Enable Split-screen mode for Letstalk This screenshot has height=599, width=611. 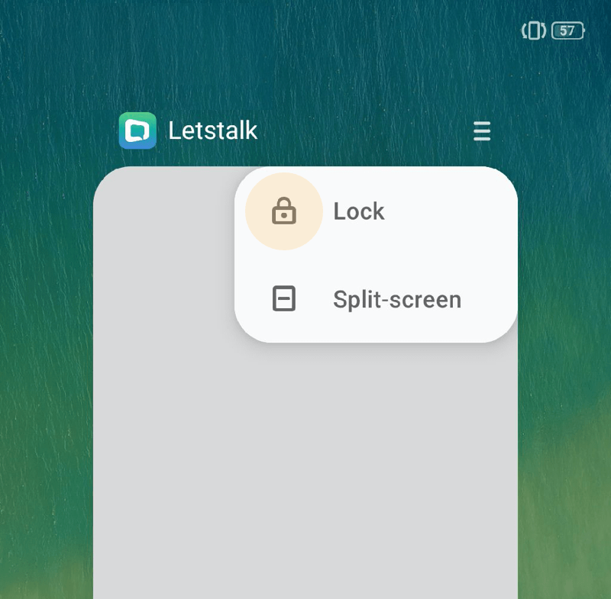376,299
